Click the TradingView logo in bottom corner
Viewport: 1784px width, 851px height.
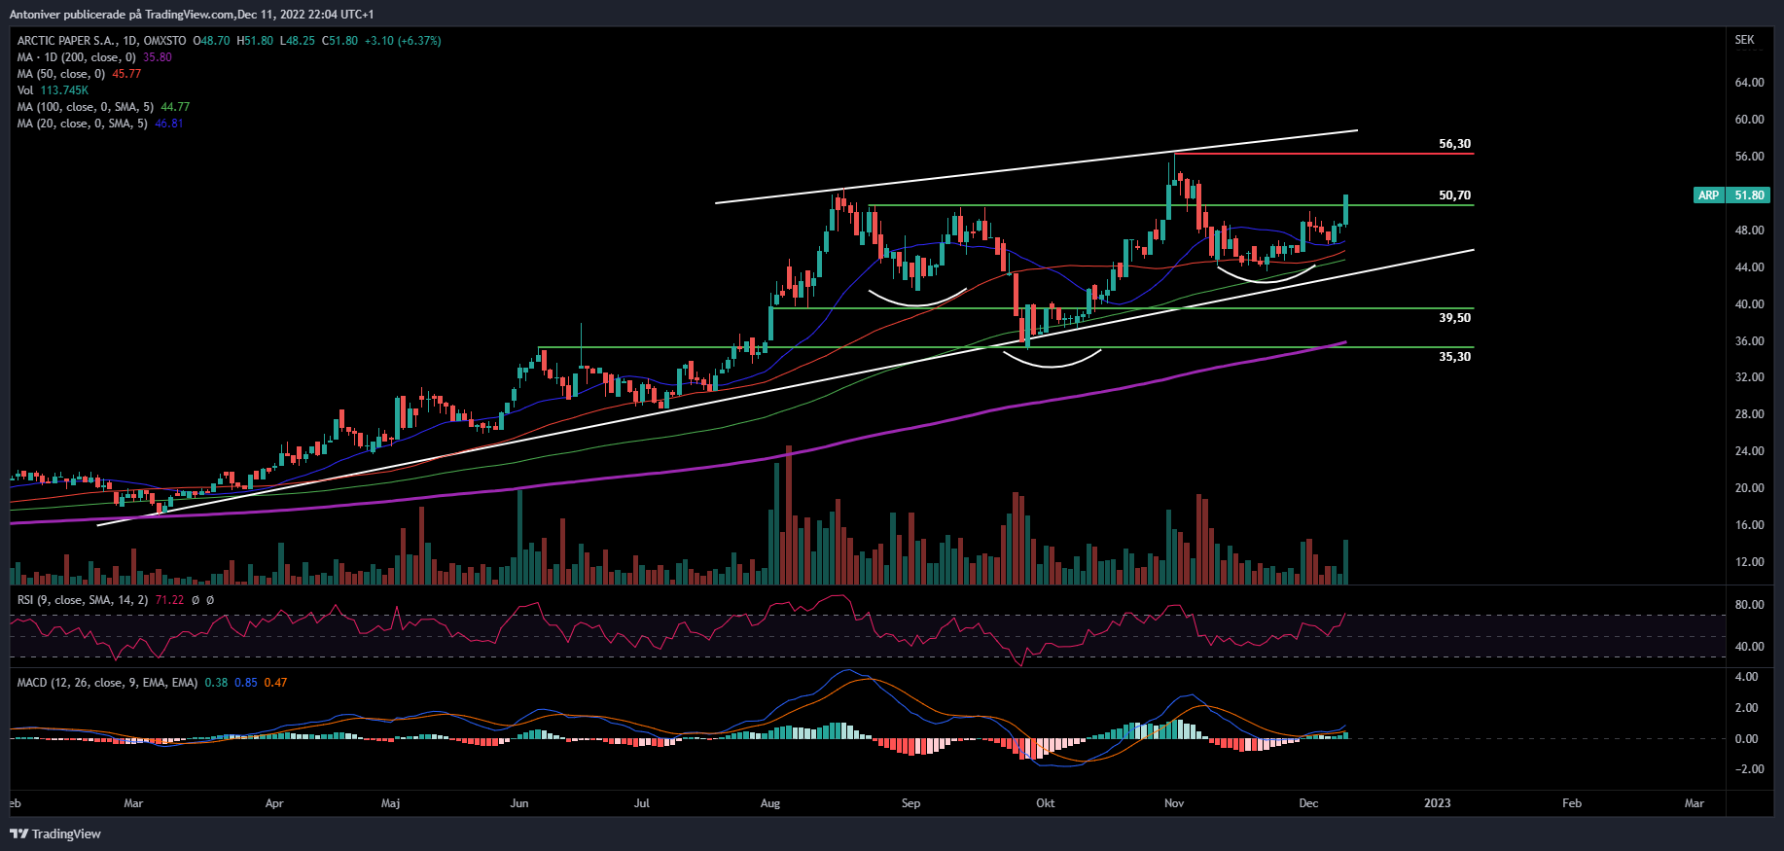[55, 833]
